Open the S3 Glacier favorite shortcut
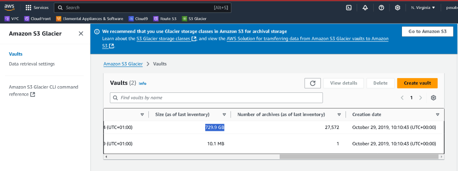 pyautogui.click(x=194, y=19)
